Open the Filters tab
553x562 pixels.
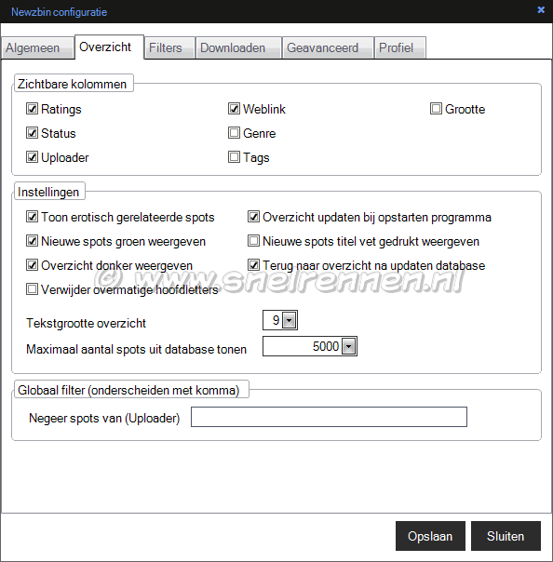coord(169,47)
